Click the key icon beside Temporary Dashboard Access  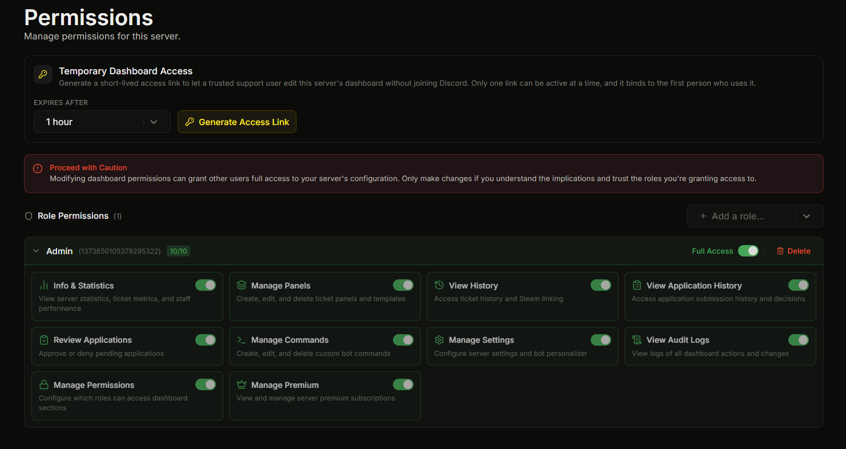[43, 74]
